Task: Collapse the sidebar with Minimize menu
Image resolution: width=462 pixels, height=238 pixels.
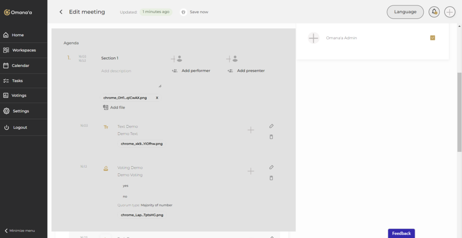Action: click(x=19, y=230)
